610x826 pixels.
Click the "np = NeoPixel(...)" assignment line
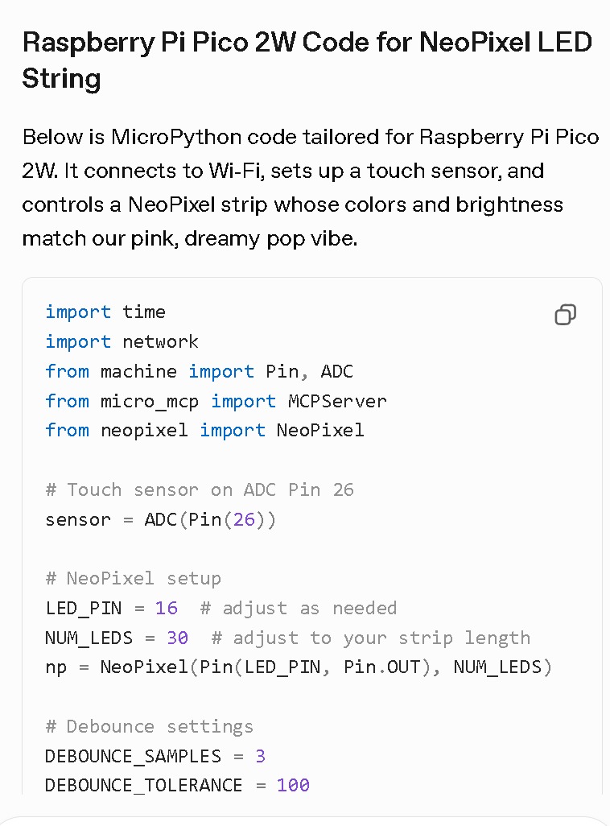[299, 667]
